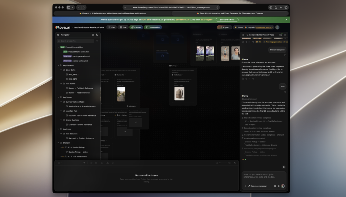Viewport: 346px width, 197px height.
Task: Close the composition panel
Action: 234,163
